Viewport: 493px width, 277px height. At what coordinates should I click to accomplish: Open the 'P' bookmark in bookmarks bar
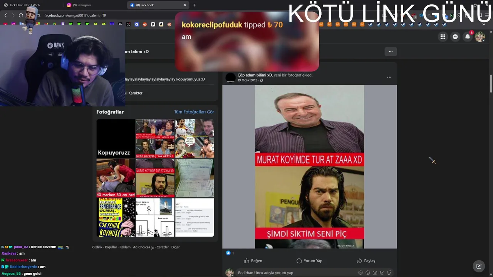(153, 24)
